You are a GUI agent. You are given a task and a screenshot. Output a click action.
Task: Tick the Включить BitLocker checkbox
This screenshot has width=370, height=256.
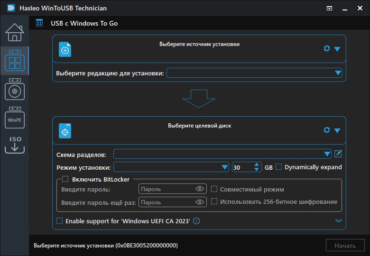[65, 179]
